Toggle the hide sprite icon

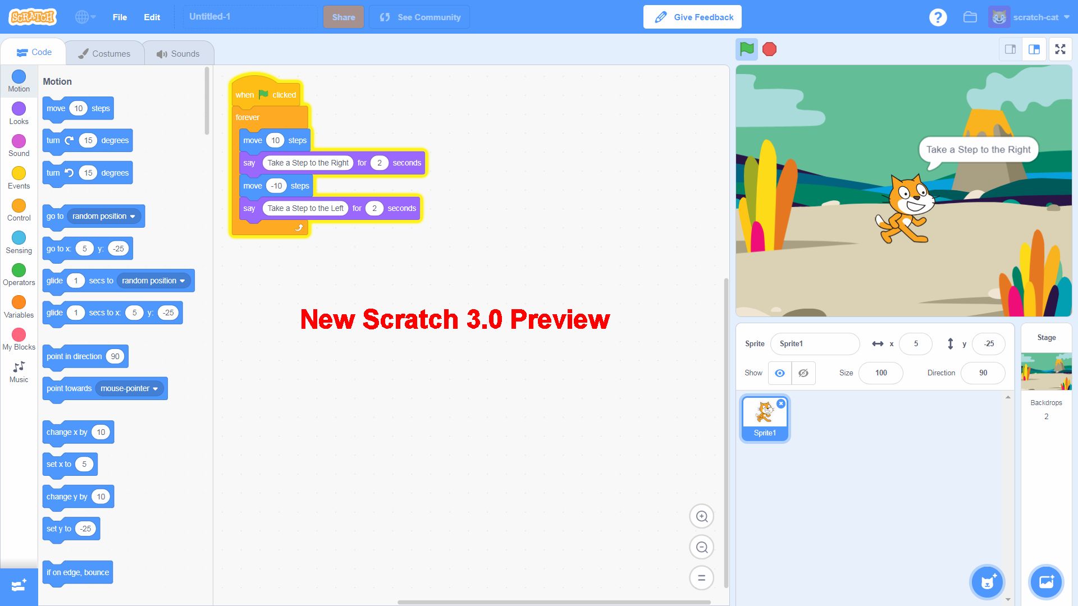(x=803, y=372)
